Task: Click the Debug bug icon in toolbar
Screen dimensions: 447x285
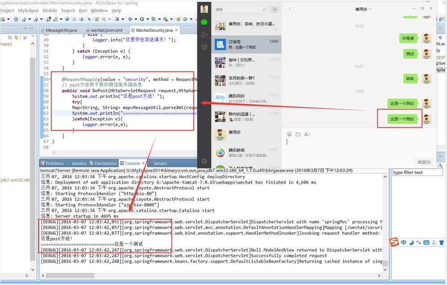Action: (x=130, y=19)
